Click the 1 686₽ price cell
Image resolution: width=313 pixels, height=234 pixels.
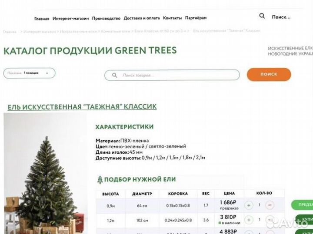click(x=229, y=205)
